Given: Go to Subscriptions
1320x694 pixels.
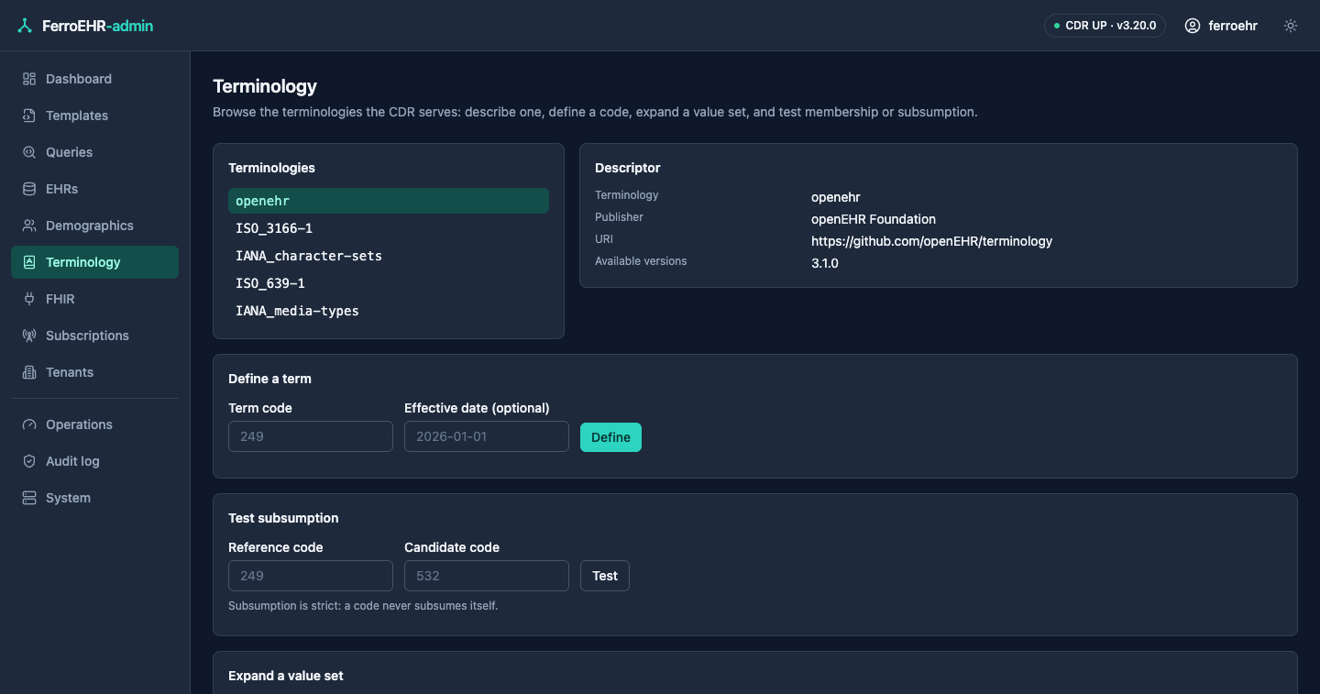Looking at the screenshot, I should (x=94, y=336).
